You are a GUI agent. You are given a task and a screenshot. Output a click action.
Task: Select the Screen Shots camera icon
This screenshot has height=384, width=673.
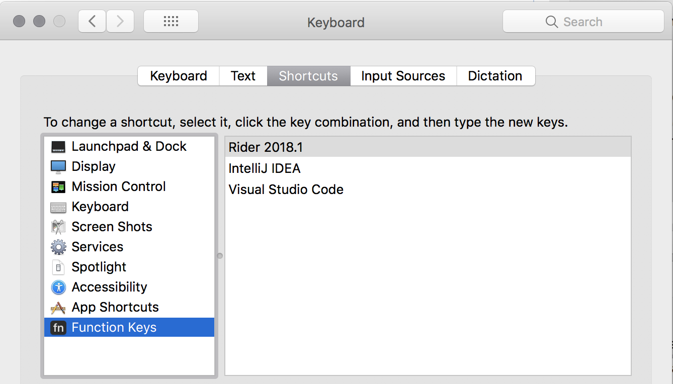coord(58,227)
